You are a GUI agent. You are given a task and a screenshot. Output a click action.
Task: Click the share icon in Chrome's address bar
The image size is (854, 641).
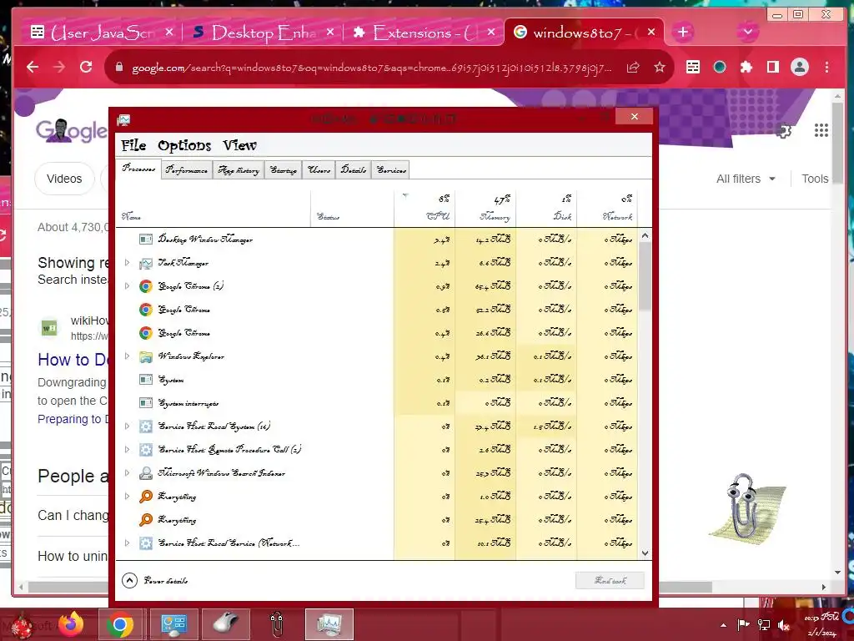point(633,67)
